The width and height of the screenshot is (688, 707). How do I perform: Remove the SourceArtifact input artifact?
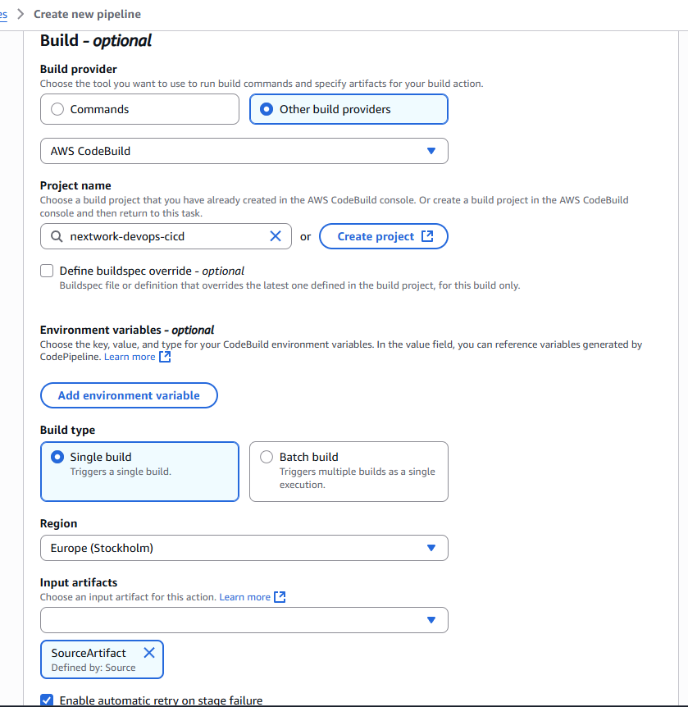[149, 653]
